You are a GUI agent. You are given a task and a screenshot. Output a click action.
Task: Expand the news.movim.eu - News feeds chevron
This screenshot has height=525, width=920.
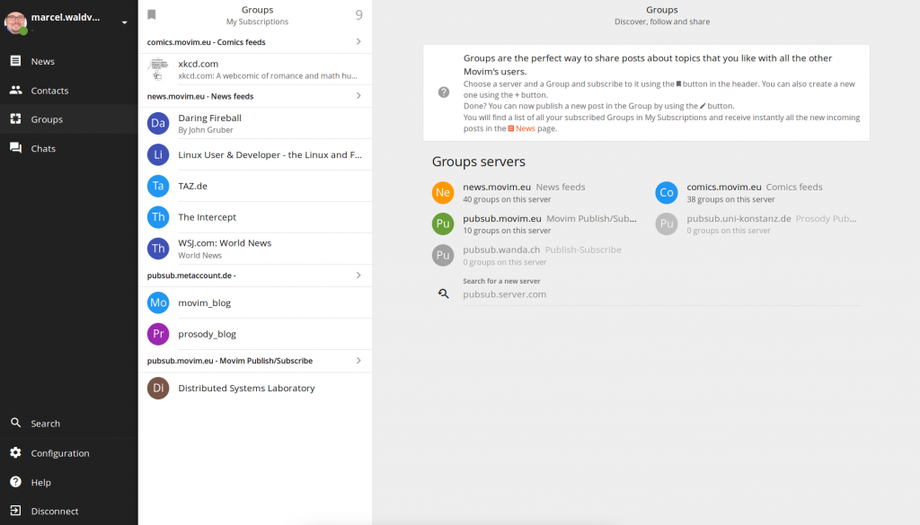[x=358, y=95]
